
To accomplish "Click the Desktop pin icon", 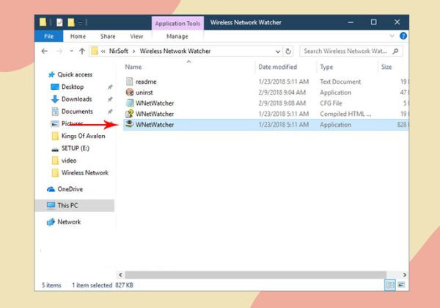I will 110,87.
